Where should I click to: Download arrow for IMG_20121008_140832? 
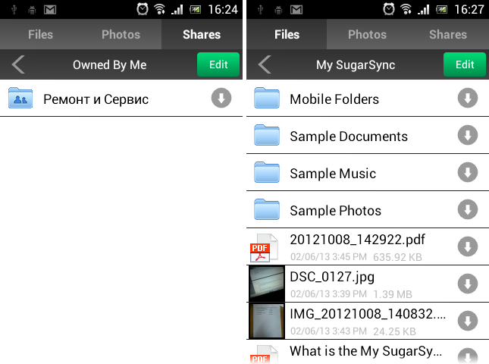468,321
